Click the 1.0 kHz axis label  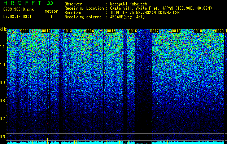[x=3, y=65]
